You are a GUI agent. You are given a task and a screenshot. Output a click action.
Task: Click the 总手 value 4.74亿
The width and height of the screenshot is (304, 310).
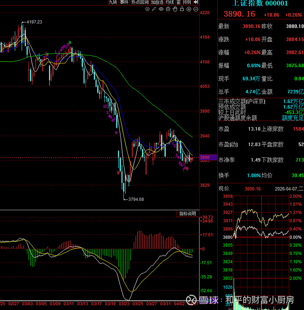pos(253,92)
